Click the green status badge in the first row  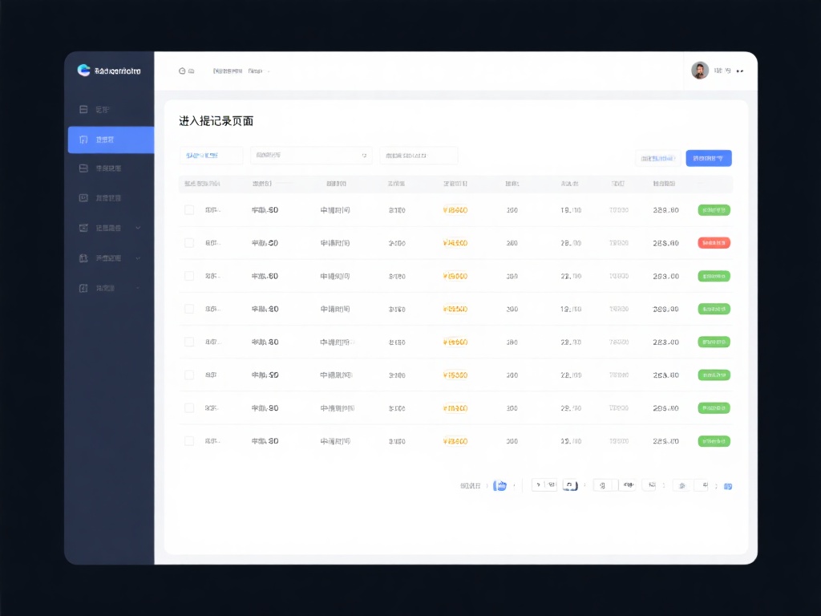pyautogui.click(x=714, y=209)
